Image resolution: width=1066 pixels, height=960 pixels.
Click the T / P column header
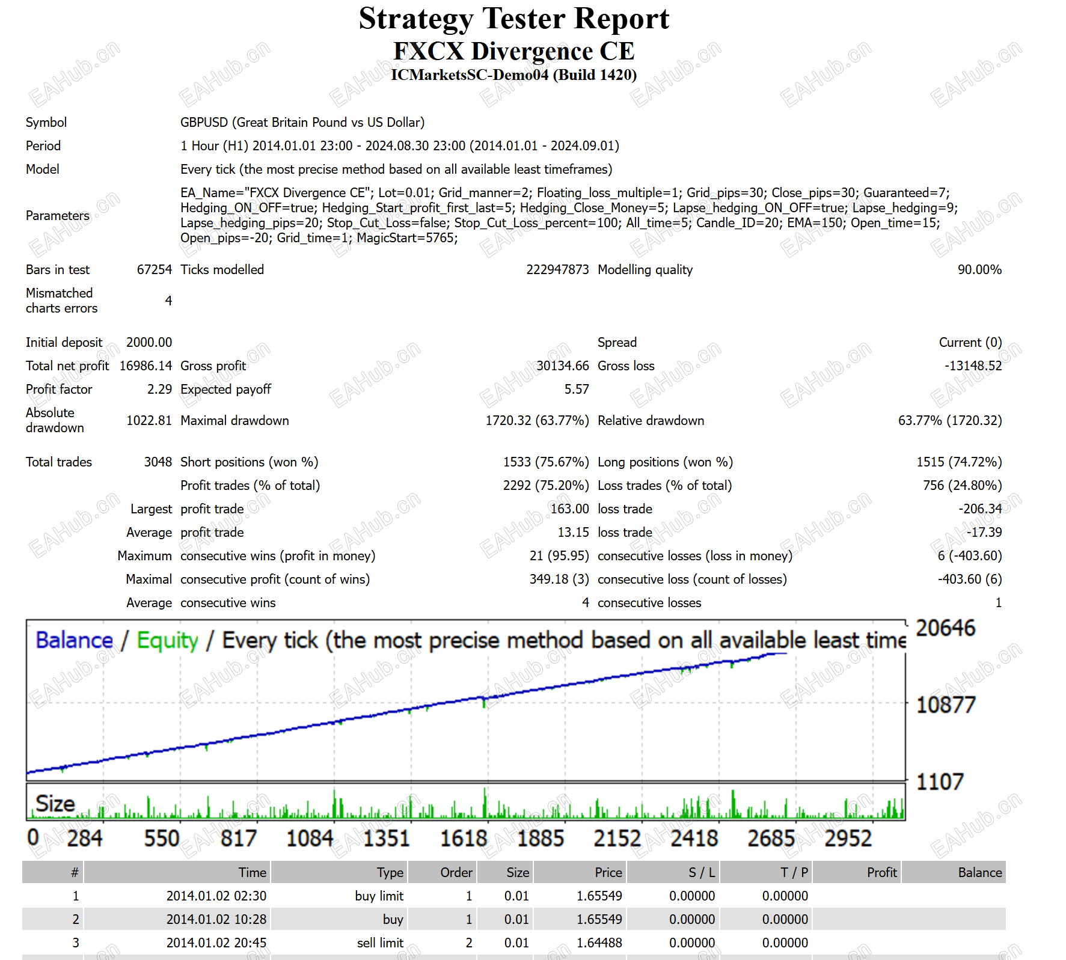[x=765, y=872]
